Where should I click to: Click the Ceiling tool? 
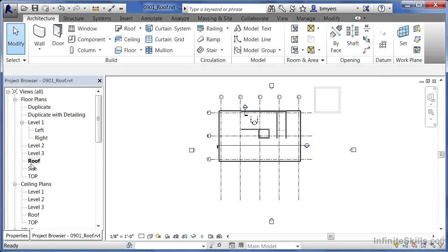[x=127, y=40]
